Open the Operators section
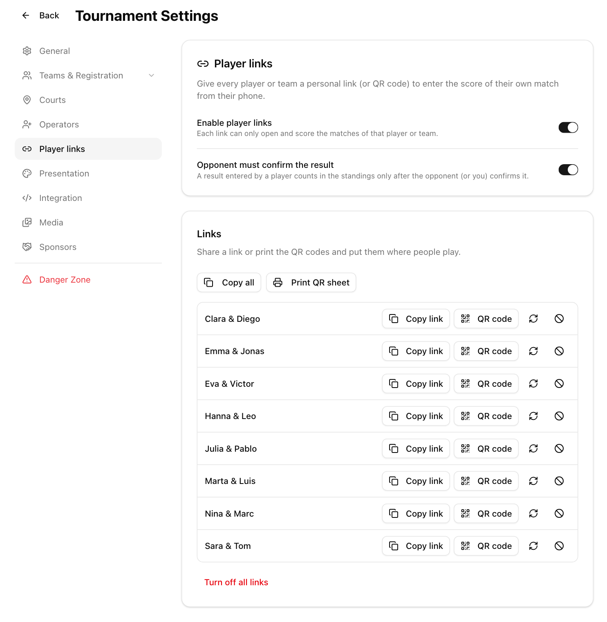607x622 pixels. pos(88,125)
